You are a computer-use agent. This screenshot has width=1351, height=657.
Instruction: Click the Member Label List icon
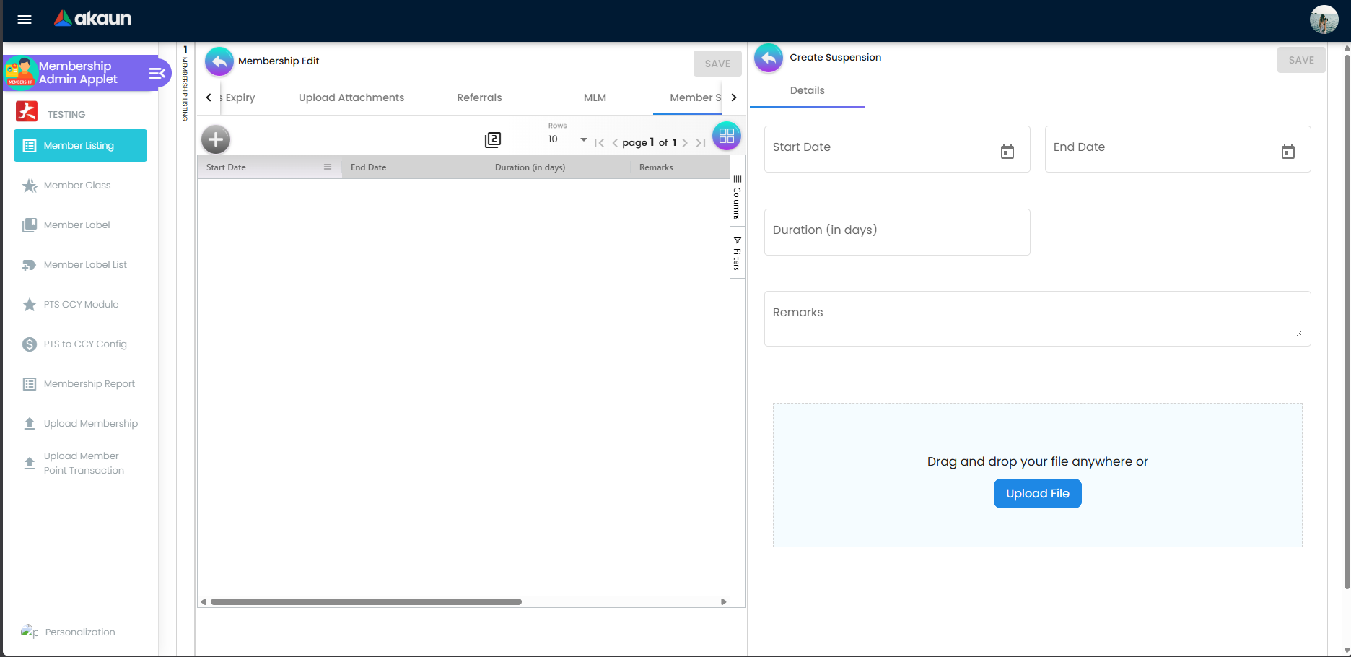coord(30,265)
